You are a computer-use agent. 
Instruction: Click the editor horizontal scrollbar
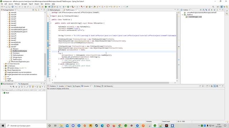(x=111, y=83)
